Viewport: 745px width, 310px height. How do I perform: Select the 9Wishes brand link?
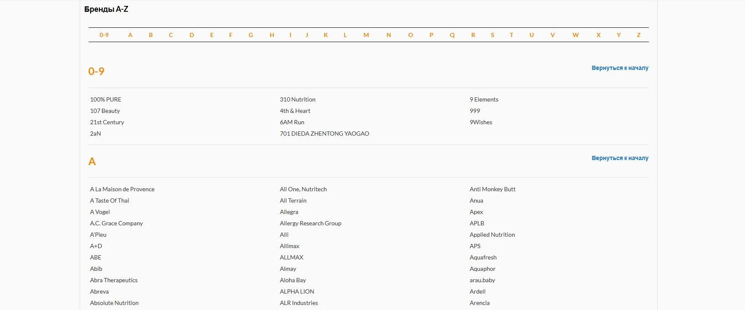click(480, 122)
